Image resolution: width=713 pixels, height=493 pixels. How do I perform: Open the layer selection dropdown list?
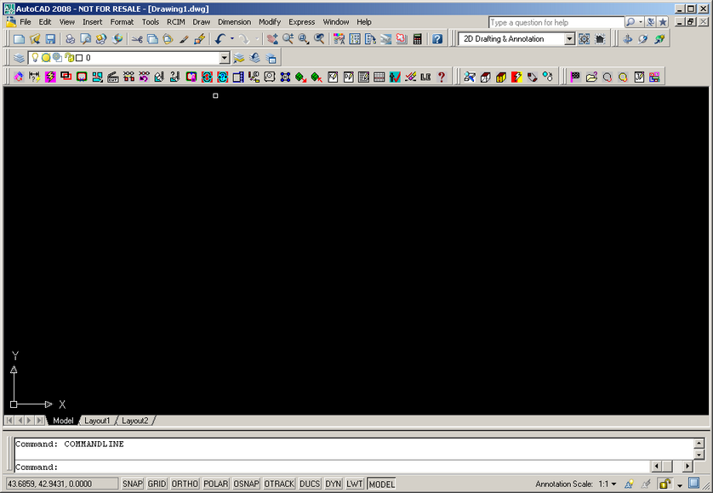225,58
